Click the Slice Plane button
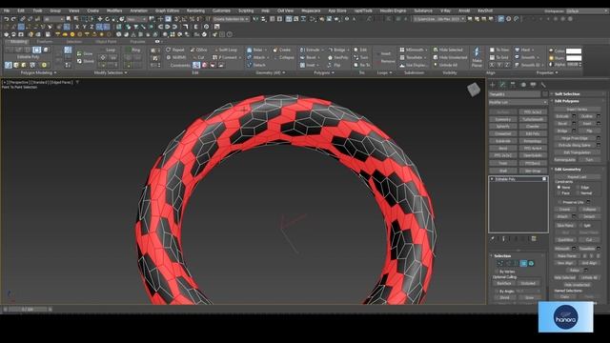610x343 pixels. 565,226
